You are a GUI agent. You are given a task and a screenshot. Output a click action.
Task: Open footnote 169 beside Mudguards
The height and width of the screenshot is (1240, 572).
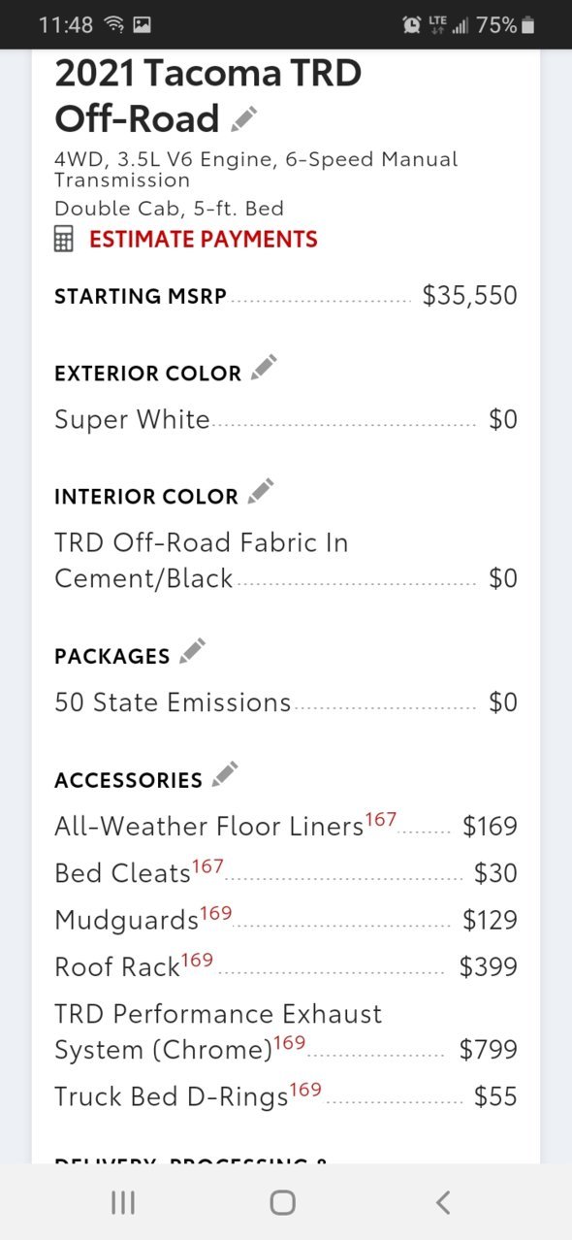215,913
